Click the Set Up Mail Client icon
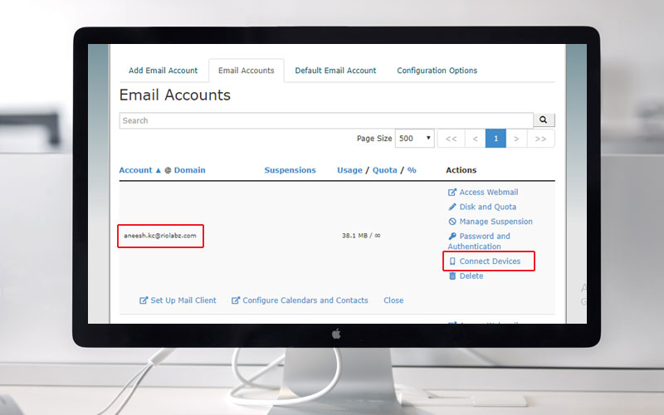 [144, 300]
